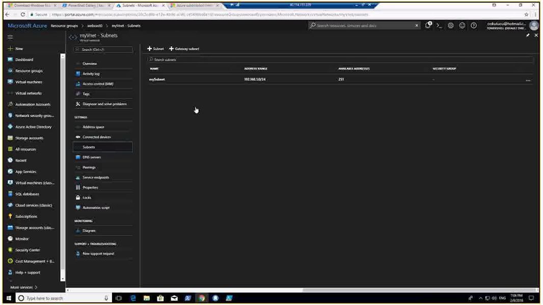
Task: Click the Microsoft Azure home logo
Action: click(x=27, y=25)
